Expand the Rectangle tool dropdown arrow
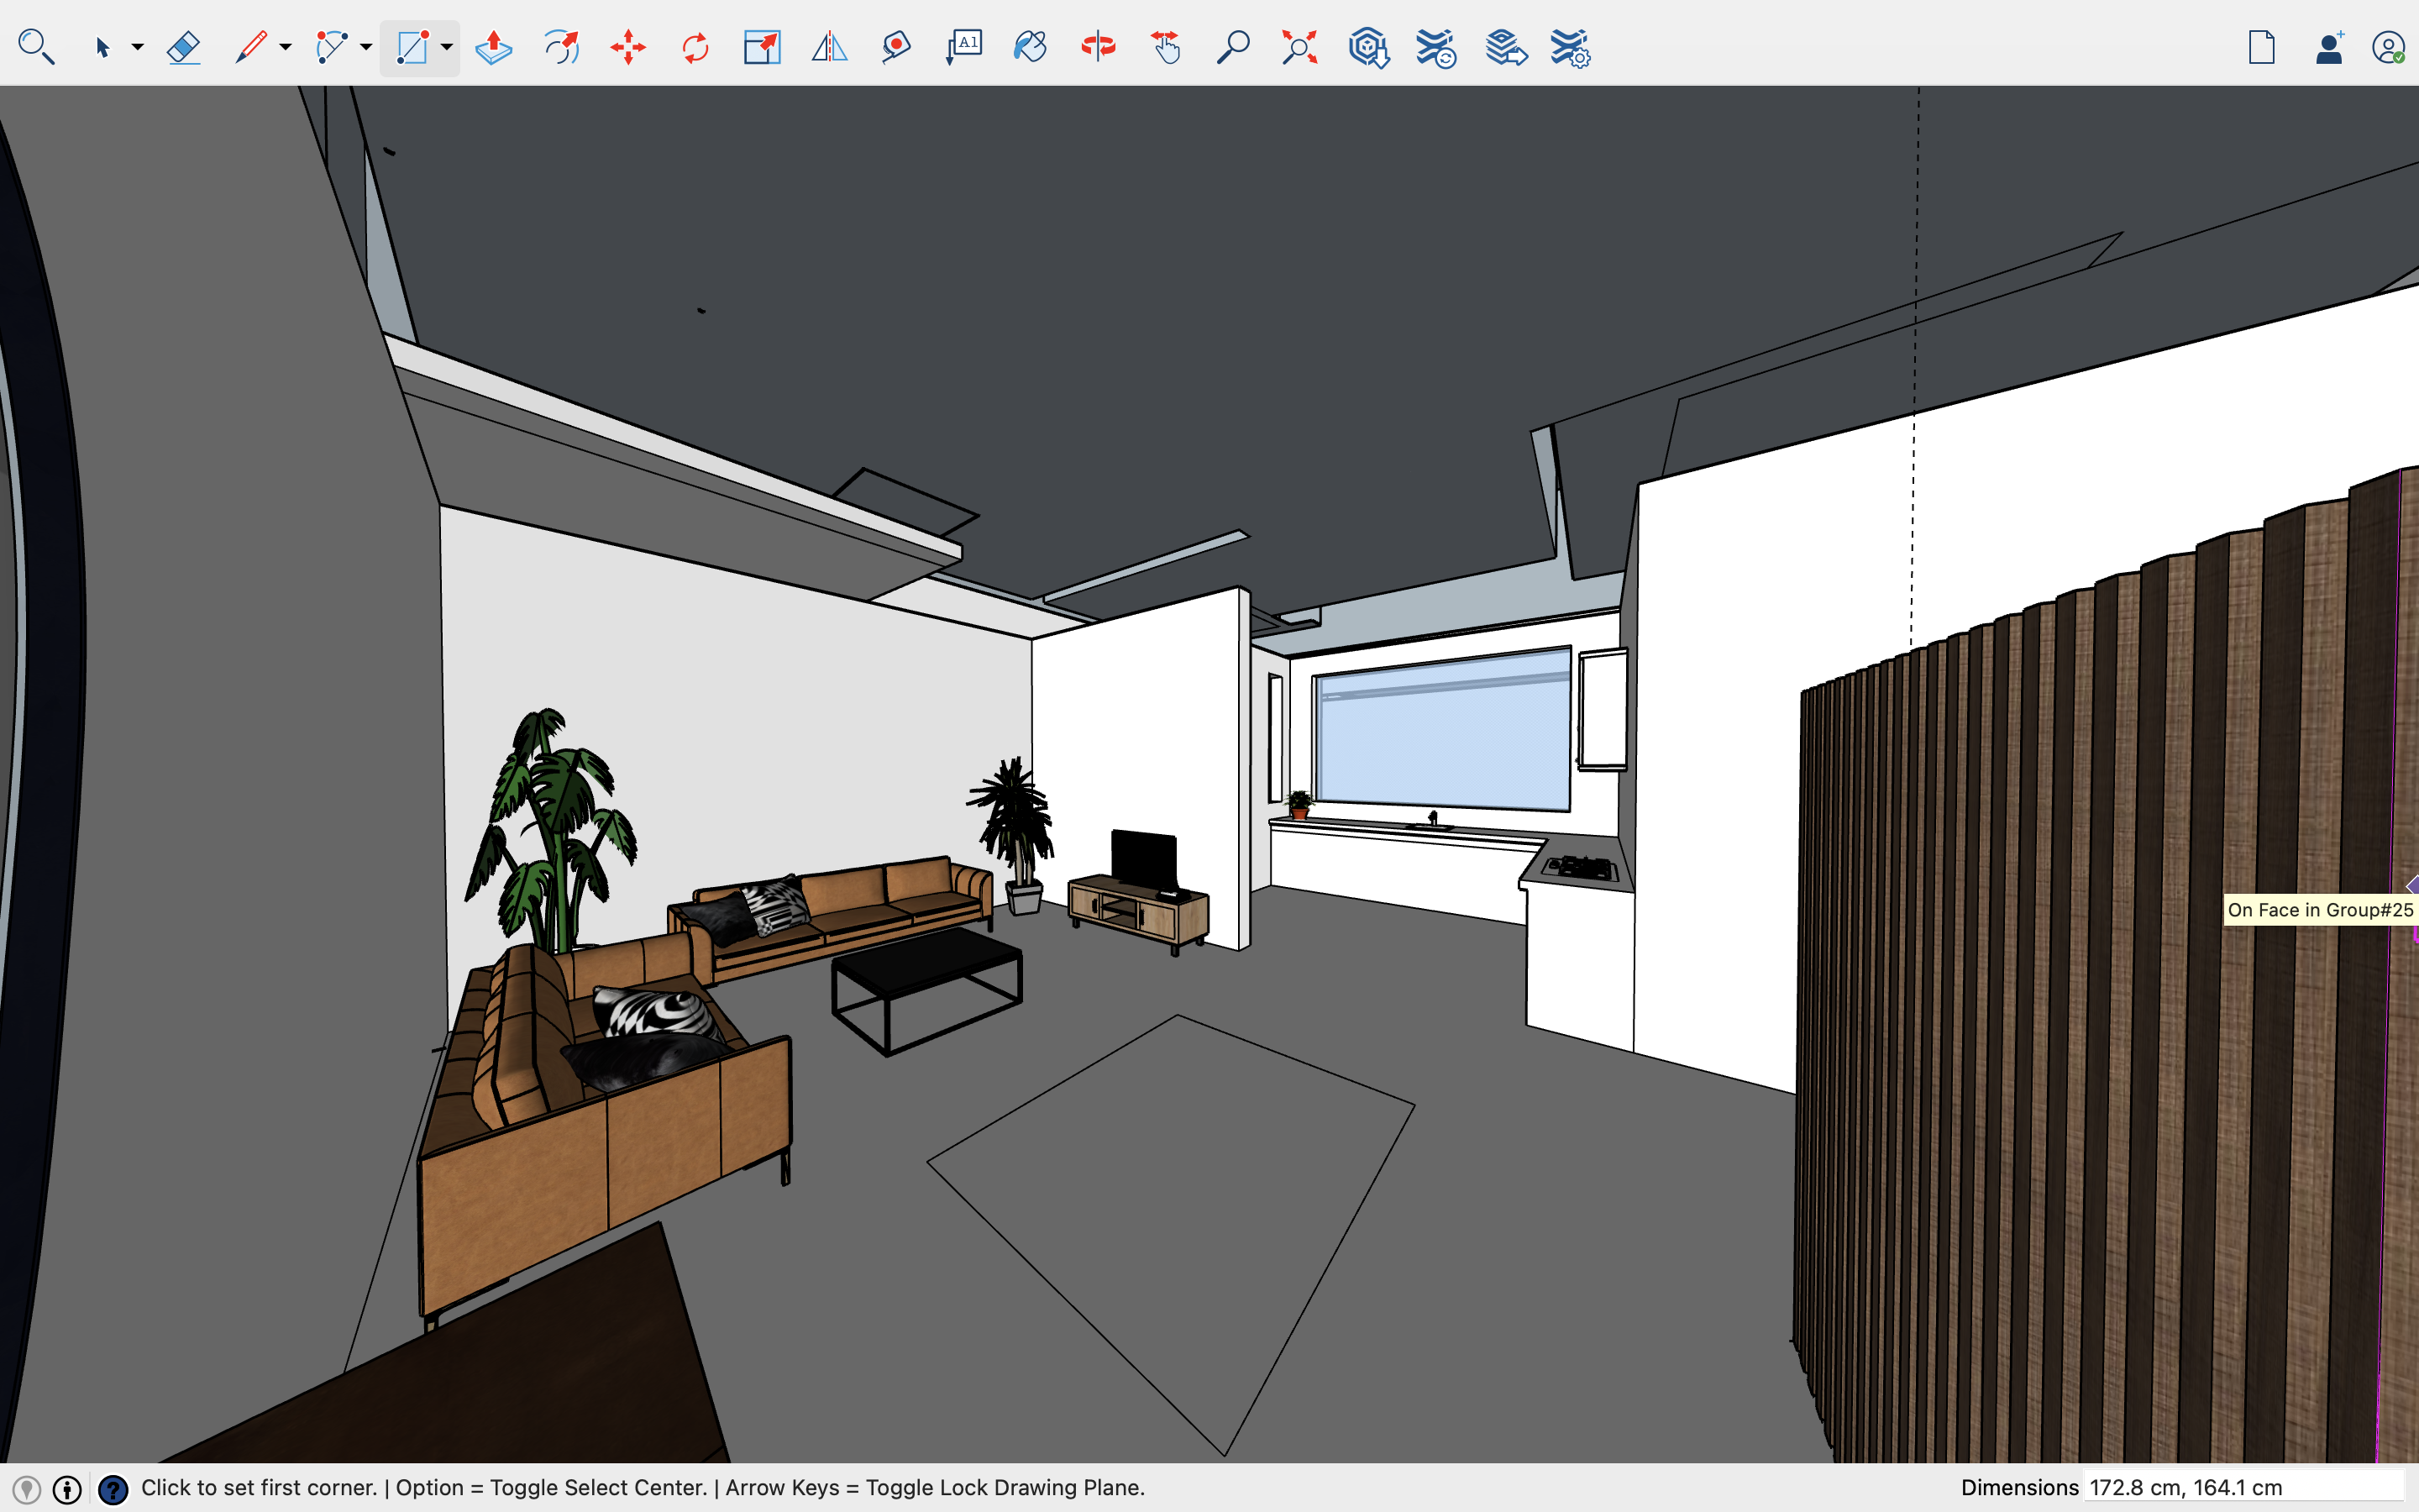 click(x=447, y=47)
